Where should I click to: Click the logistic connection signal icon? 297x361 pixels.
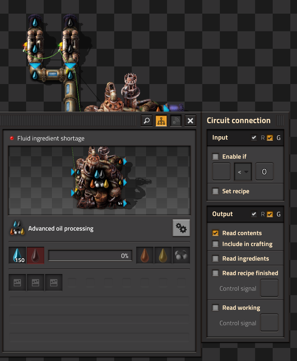176,121
